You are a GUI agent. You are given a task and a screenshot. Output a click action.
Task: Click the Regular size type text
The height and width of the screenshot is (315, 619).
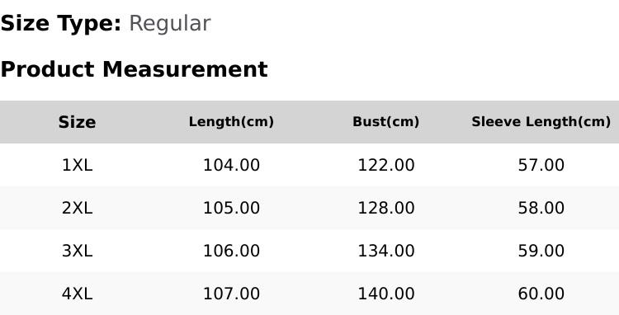pyautogui.click(x=170, y=24)
